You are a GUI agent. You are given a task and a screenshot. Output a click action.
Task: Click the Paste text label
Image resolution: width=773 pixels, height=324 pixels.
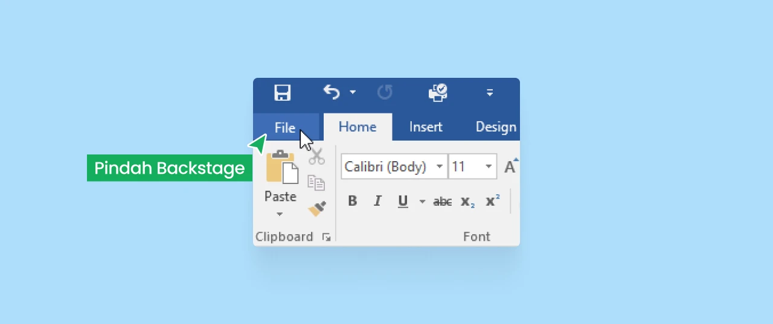pos(280,197)
